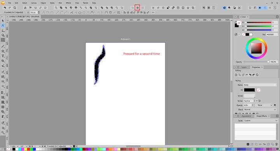Set fill to none in Properties
This screenshot has height=151, width=280.
point(259,90)
